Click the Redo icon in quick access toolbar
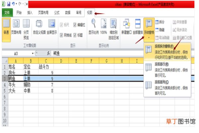This screenshot has width=199, height=133. click(x=20, y=4)
